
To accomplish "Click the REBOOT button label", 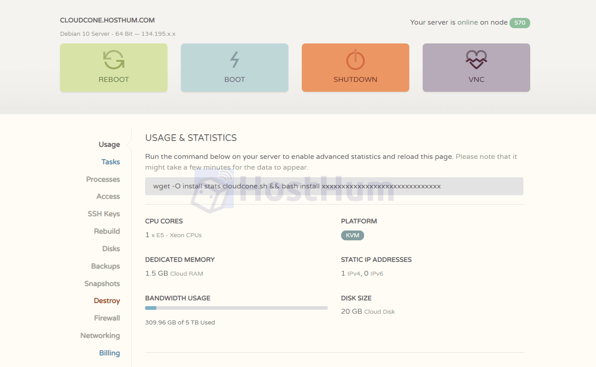I will pos(114,80).
